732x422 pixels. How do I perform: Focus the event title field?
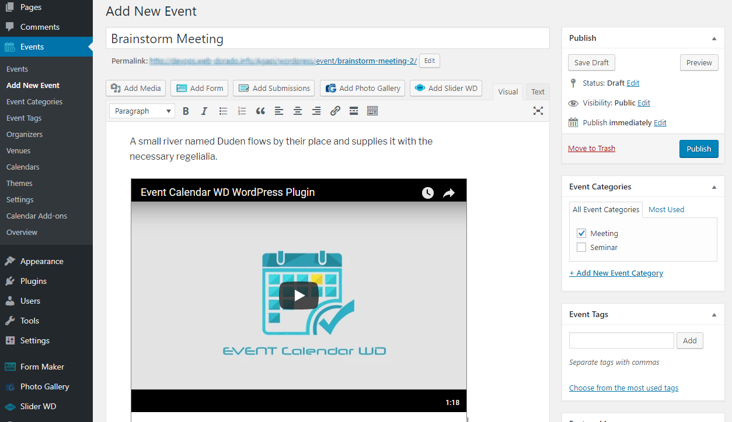coord(327,38)
